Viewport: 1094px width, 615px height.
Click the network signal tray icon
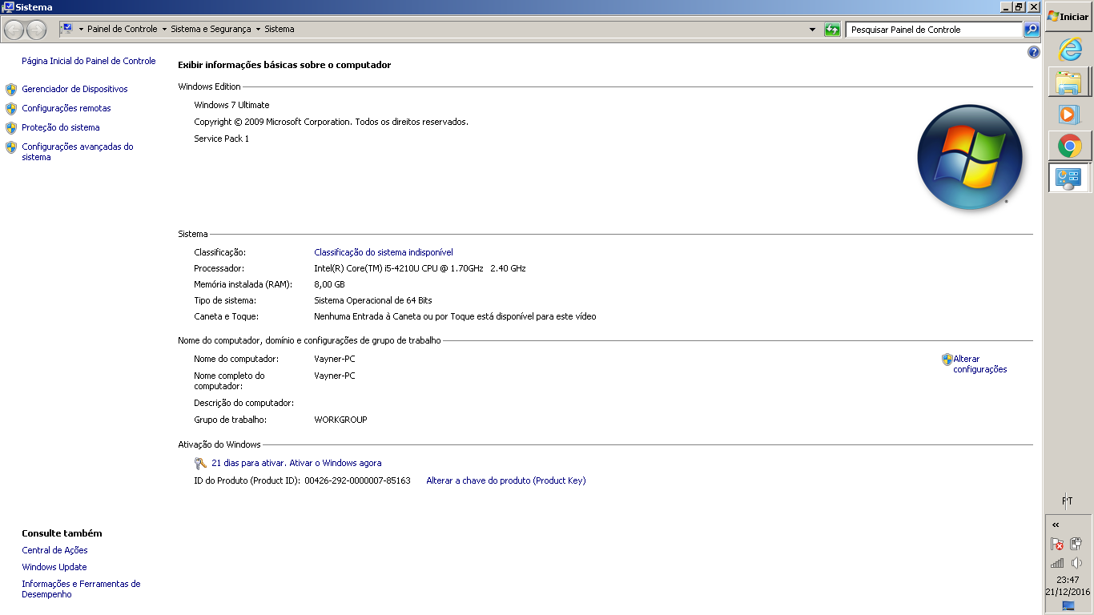pos(1057,563)
